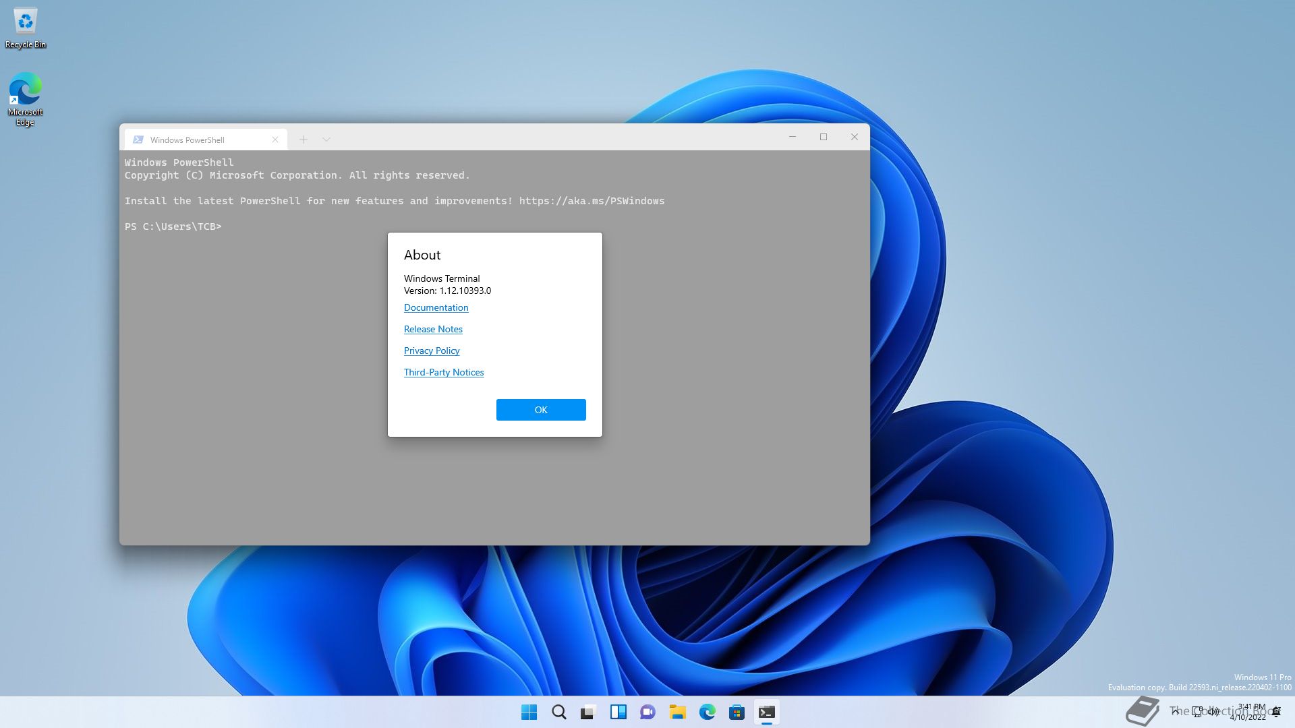
Task: Open Chat on the taskbar
Action: [x=648, y=712]
